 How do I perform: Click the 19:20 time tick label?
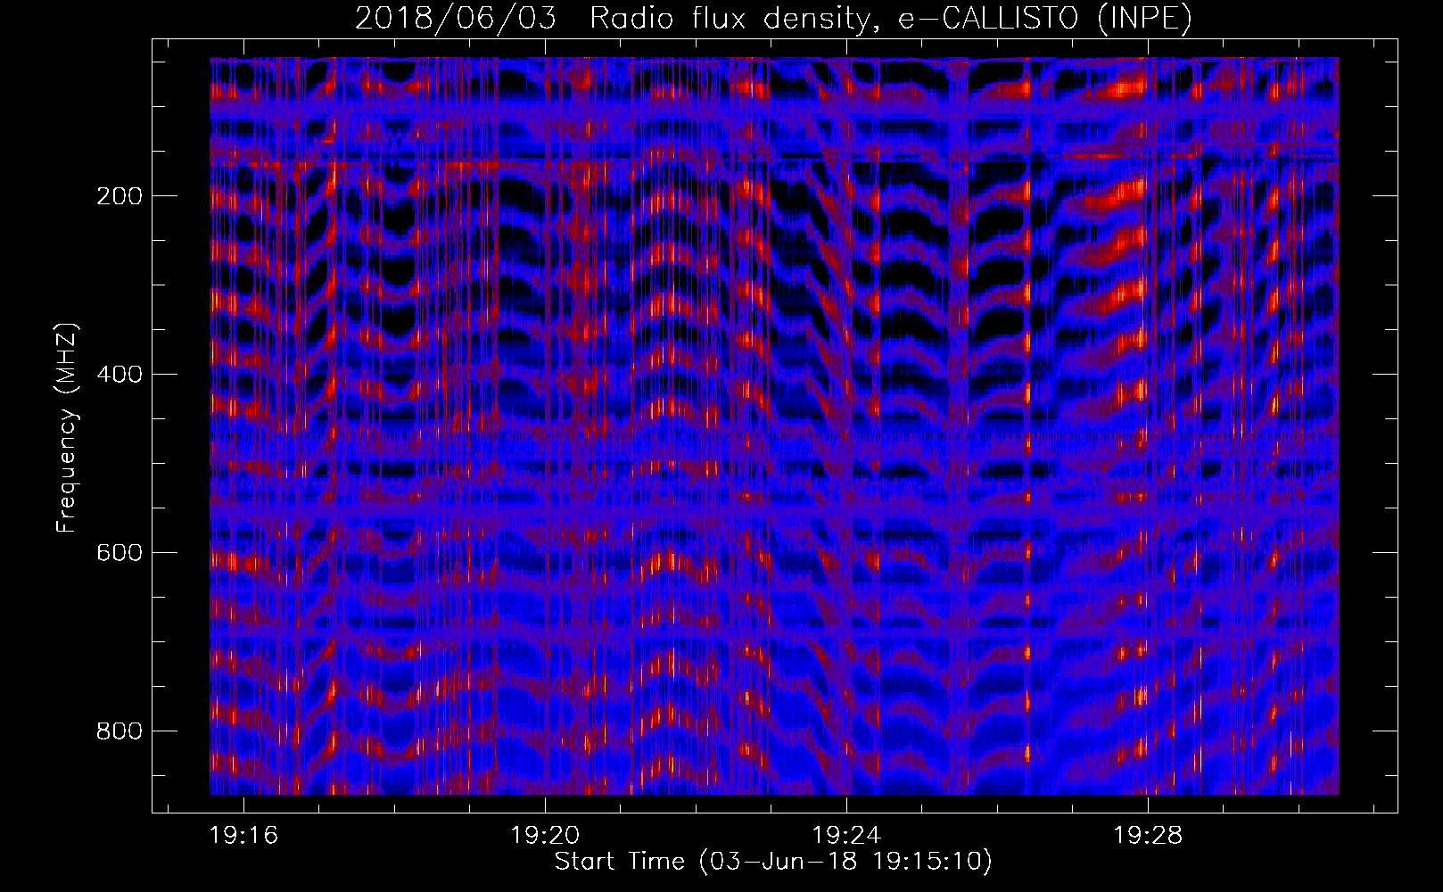[545, 836]
